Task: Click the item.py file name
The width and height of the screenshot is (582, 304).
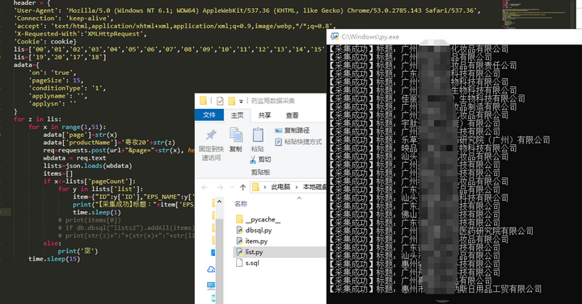Action: [x=256, y=241]
